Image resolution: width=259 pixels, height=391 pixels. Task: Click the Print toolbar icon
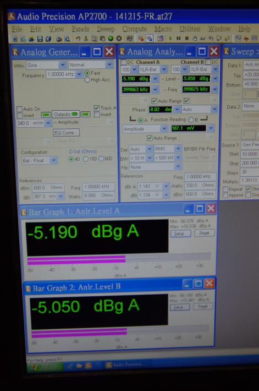(59, 39)
